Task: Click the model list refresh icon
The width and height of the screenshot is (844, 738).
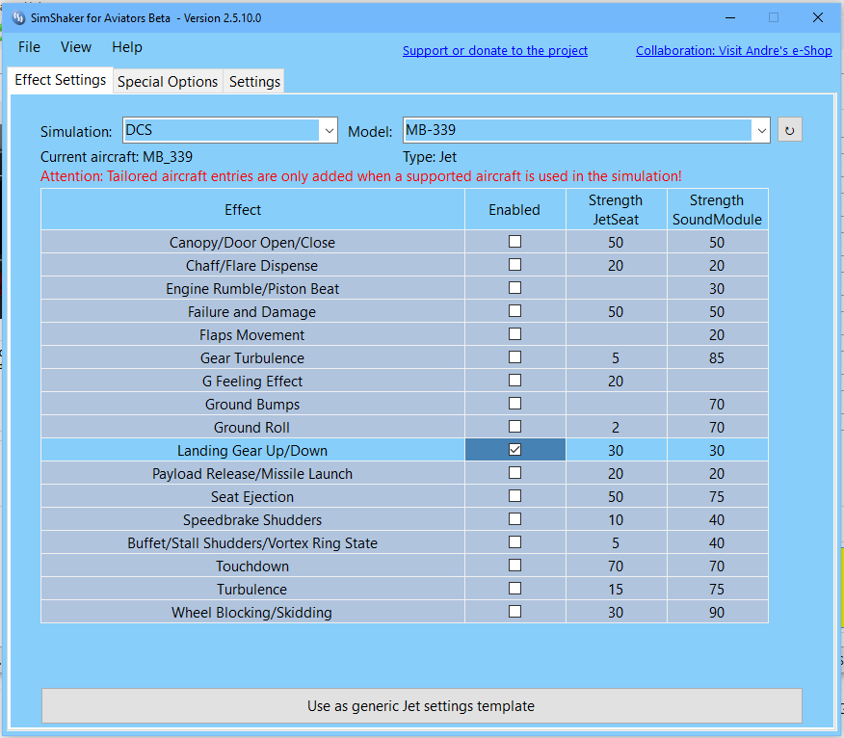Action: click(790, 130)
